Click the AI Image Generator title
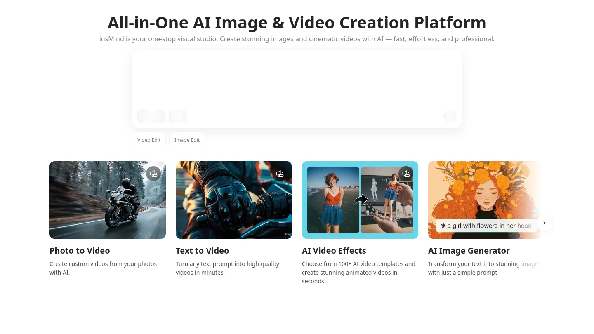594x334 pixels. click(x=469, y=251)
